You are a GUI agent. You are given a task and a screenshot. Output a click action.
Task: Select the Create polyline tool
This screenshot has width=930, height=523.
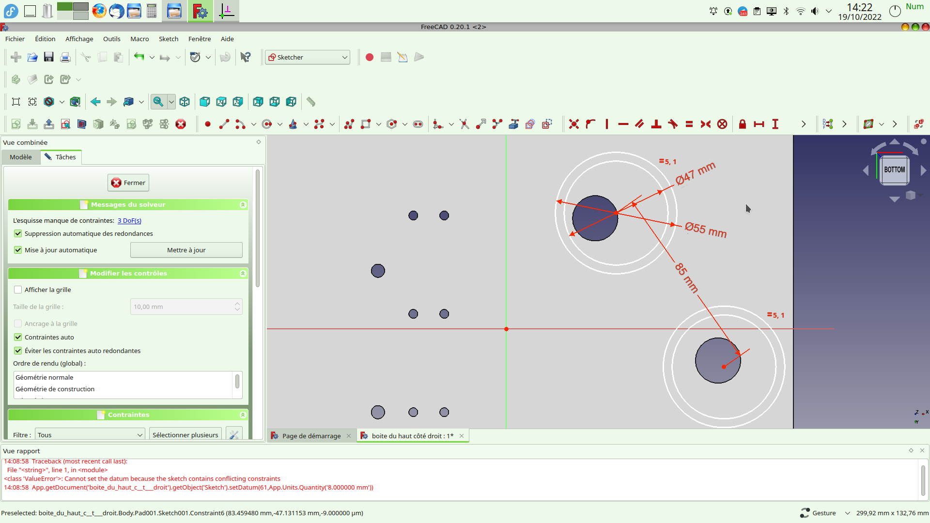click(x=349, y=124)
